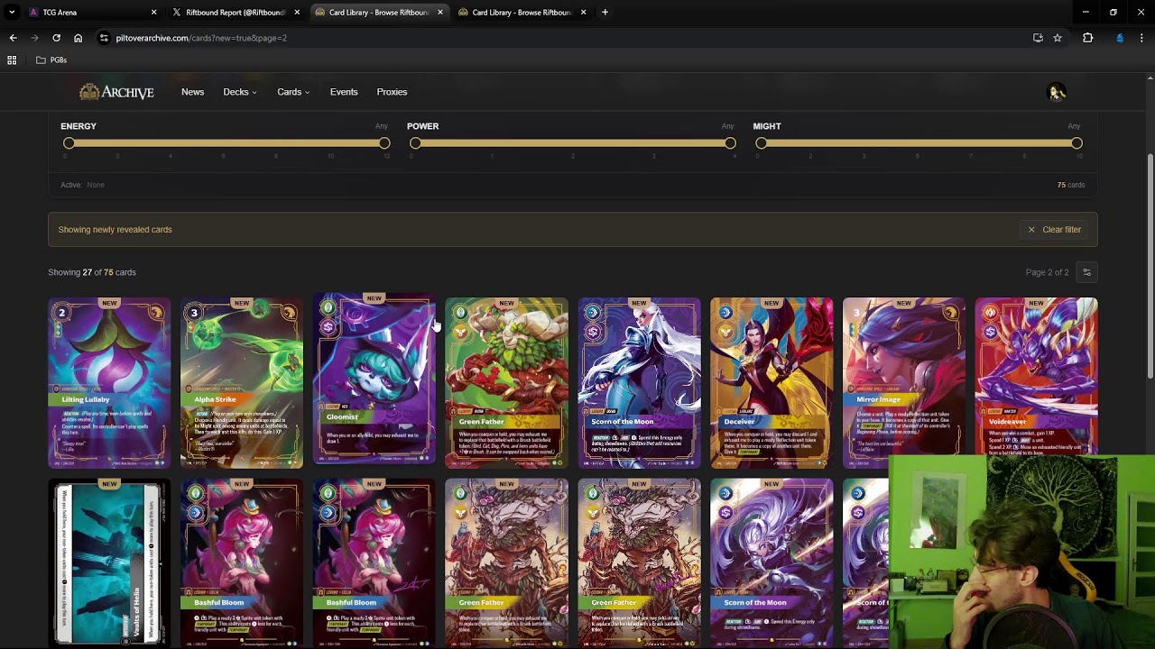
Task: Open the Deceiver card
Action: point(772,383)
